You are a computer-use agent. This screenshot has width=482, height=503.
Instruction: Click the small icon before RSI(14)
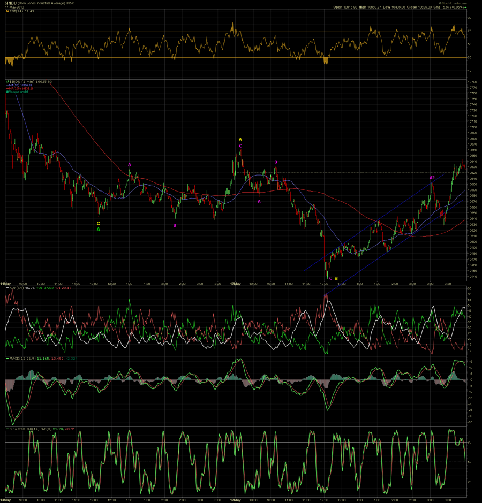pos(7,11)
